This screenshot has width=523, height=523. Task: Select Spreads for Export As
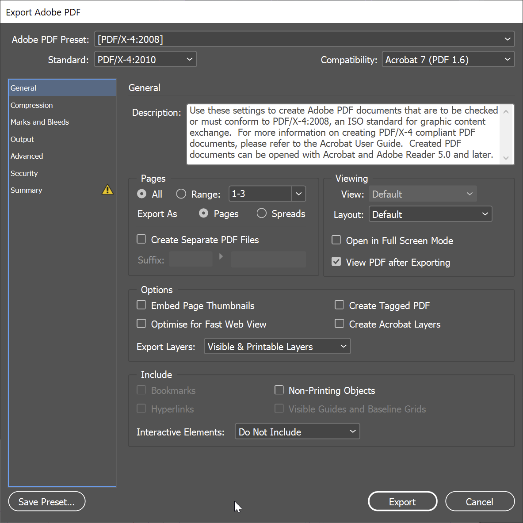[x=261, y=213]
